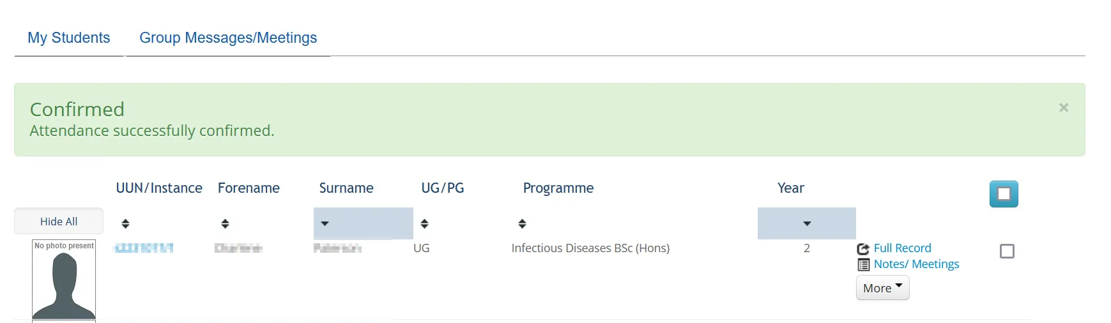
Task: Open the Full Record link
Action: (902, 248)
